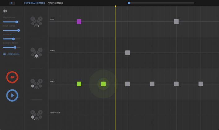
Task: Click the red back arrow button
Action: click(x=12, y=77)
